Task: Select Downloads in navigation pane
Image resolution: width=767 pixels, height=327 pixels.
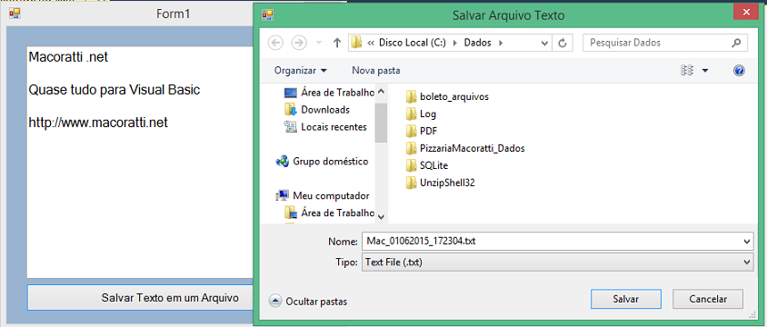Action: pyautogui.click(x=316, y=110)
